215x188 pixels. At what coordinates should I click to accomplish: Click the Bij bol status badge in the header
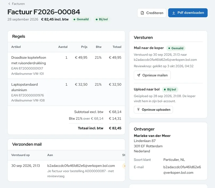pos(102,19)
